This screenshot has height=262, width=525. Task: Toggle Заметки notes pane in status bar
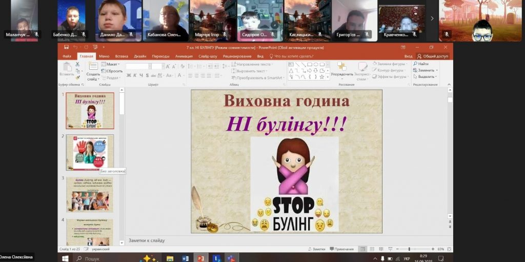point(316,249)
